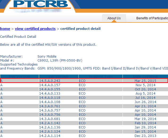Image resolution: width=168 pixels, height=138 pixels.
Task: Click the date Jan 15, 2014
Action: [x=145, y=131]
